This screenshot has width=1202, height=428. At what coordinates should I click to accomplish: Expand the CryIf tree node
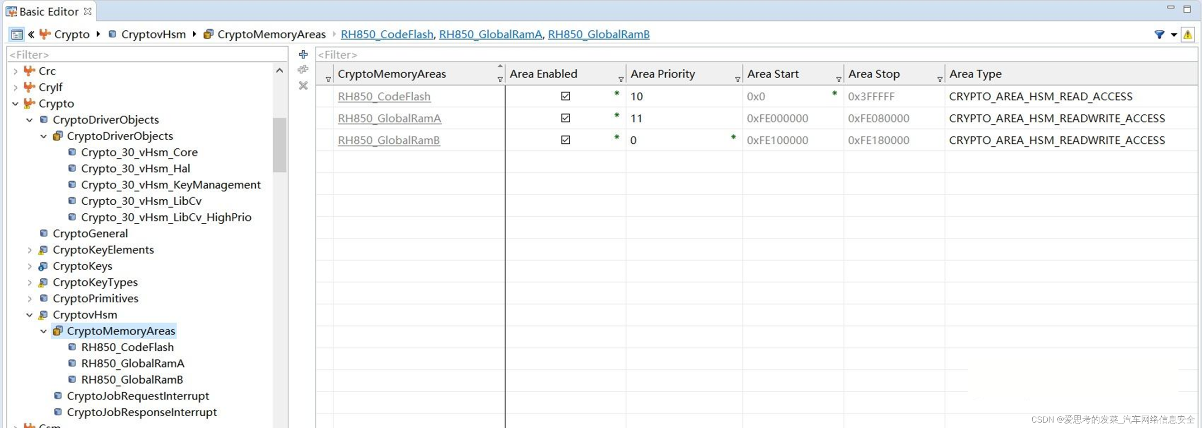pos(15,88)
